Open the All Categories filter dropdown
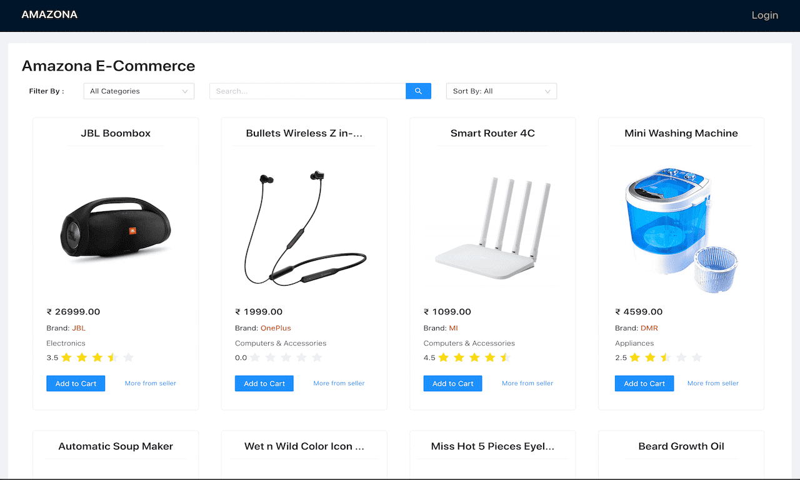 point(139,91)
